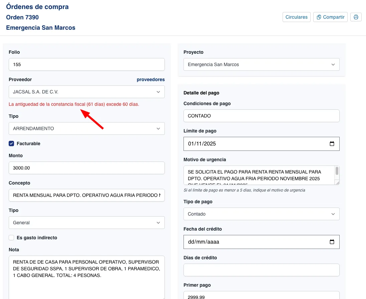
Task: Focus the Monto field showing 3000.00
Action: 87,168
